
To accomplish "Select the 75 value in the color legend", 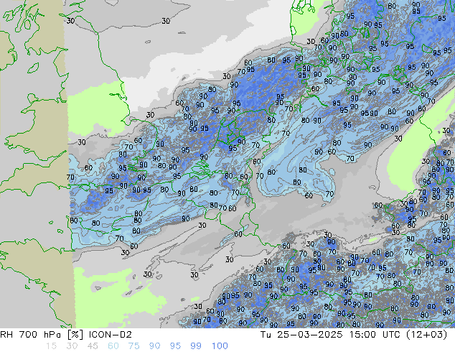I will point(133,346).
